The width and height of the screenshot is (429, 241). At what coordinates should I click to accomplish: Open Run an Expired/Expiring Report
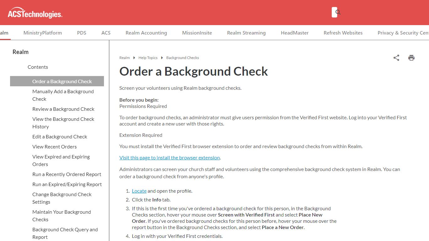click(x=67, y=184)
